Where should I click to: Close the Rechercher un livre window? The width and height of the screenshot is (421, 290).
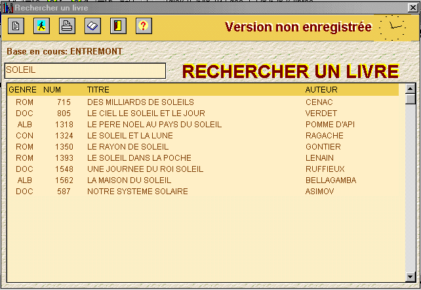point(412,7)
